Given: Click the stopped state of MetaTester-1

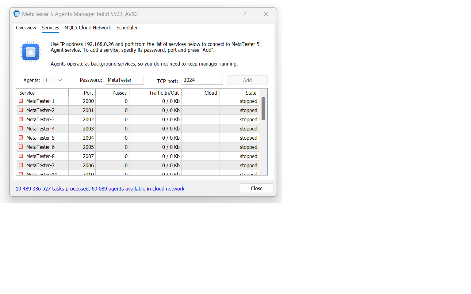Looking at the screenshot, I should click(249, 101).
